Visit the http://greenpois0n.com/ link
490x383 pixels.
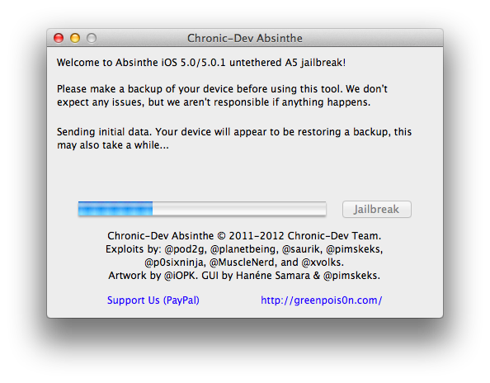[321, 300]
